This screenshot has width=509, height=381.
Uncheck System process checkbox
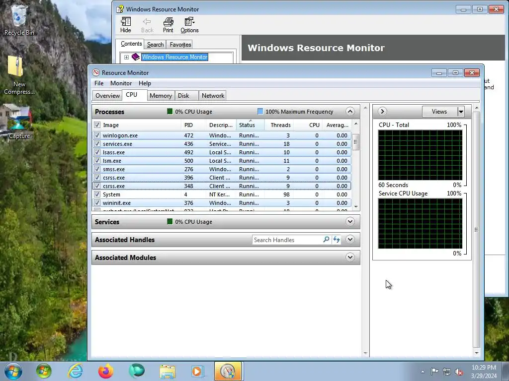coord(97,194)
